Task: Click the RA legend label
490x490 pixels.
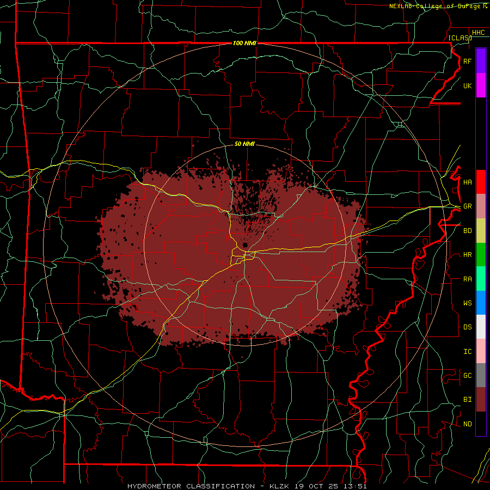Action: [467, 279]
